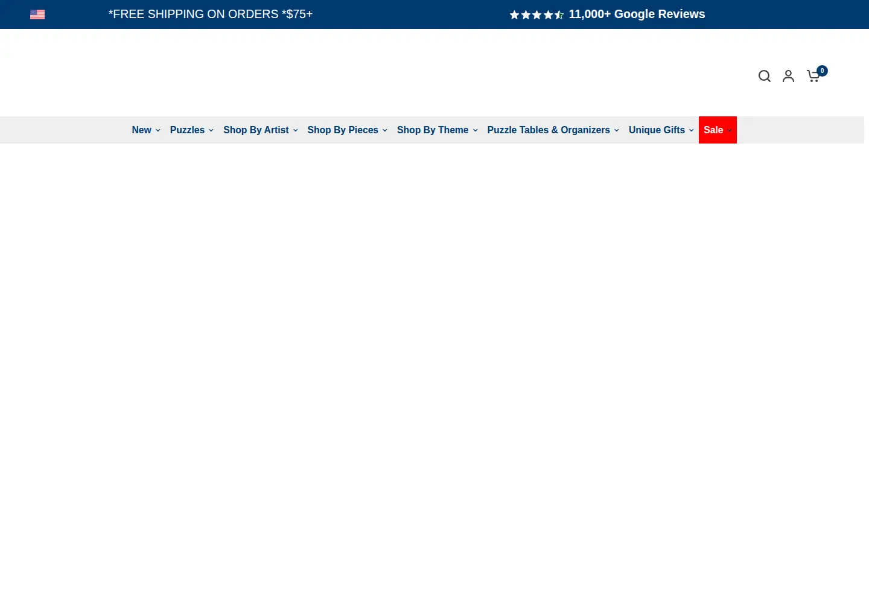Screen dimensions: 869x603
Task: Open the Puzzles menu
Action: [192, 130]
